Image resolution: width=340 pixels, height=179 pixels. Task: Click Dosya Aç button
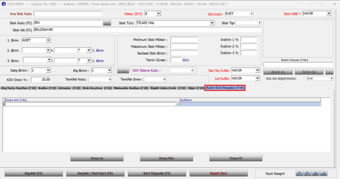[97, 158]
